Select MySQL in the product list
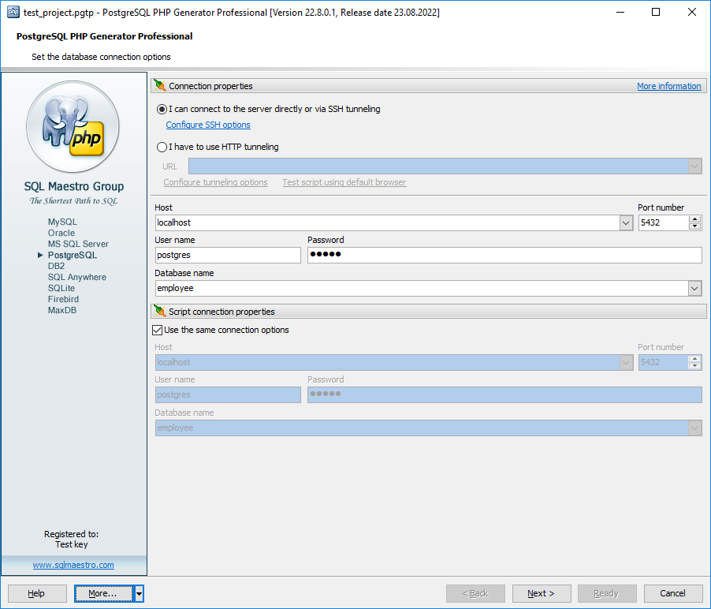The height and width of the screenshot is (609, 711). pyautogui.click(x=62, y=222)
